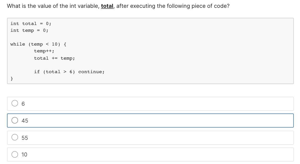Click the total += temp; statement
Viewport: 300px width, 164px height.
[x=54, y=58]
